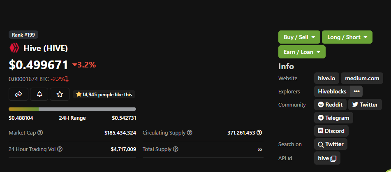391x172 pixels.
Task: Click help icon beside 371,261,453 value
Action: pos(259,132)
